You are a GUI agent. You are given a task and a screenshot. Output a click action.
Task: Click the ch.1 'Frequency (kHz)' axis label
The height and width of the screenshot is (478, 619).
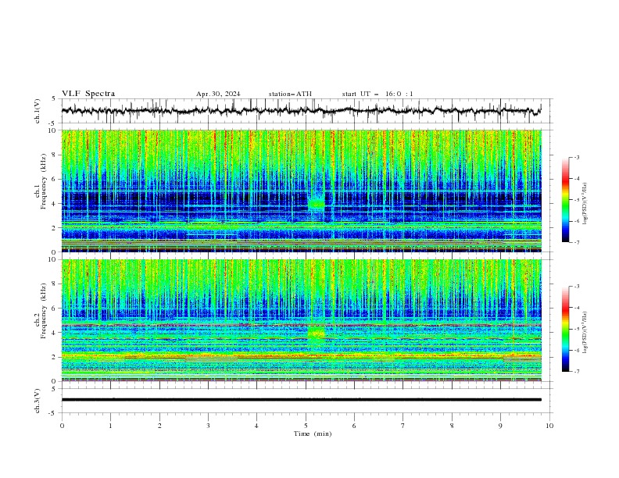coord(44,182)
